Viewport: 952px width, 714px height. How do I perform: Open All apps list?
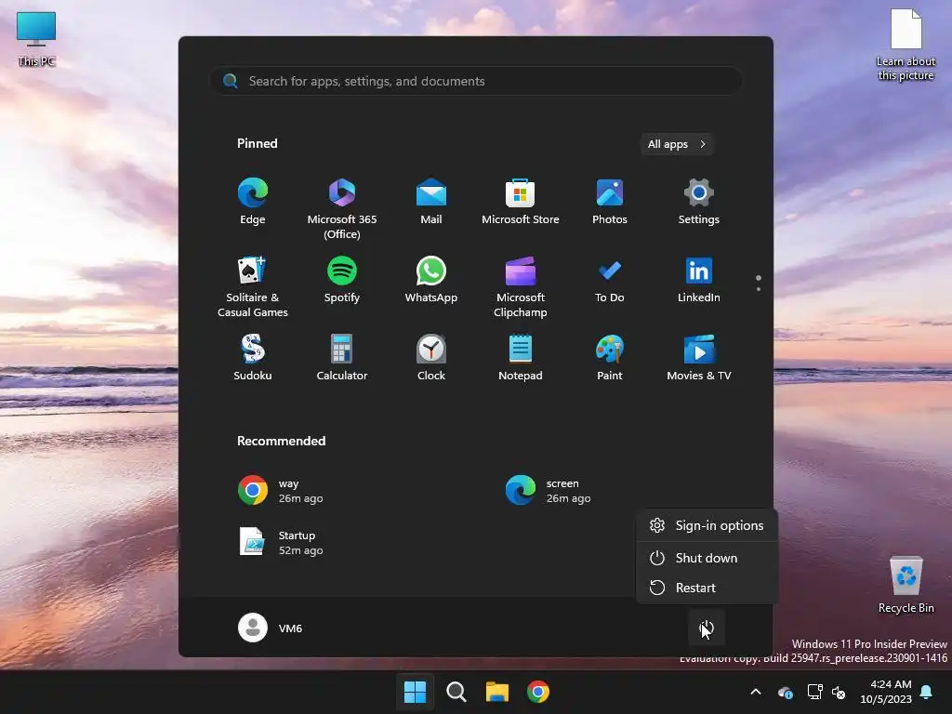(x=677, y=144)
